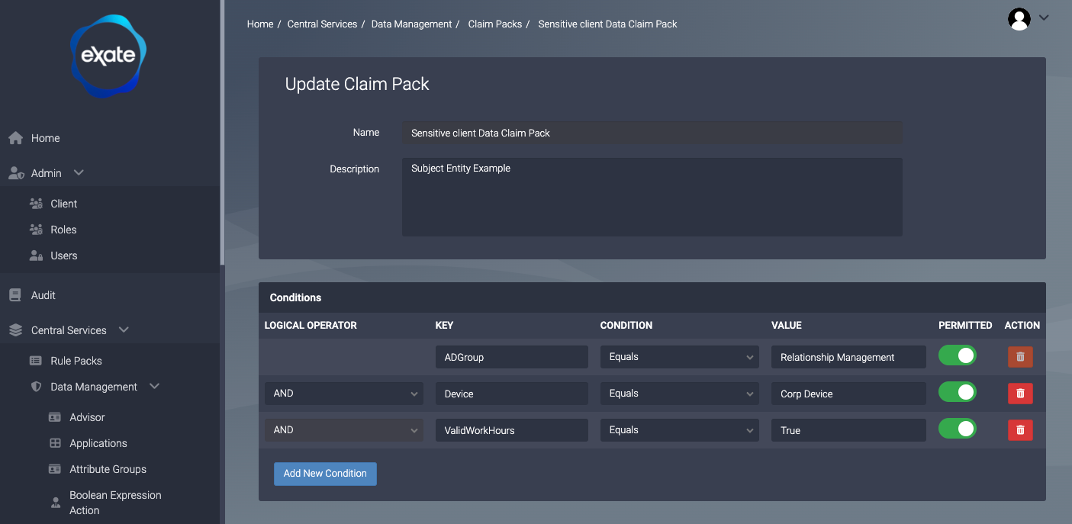The height and width of the screenshot is (524, 1072).
Task: Delete the ValidWorkHours condition with trash icon
Action: click(x=1020, y=430)
